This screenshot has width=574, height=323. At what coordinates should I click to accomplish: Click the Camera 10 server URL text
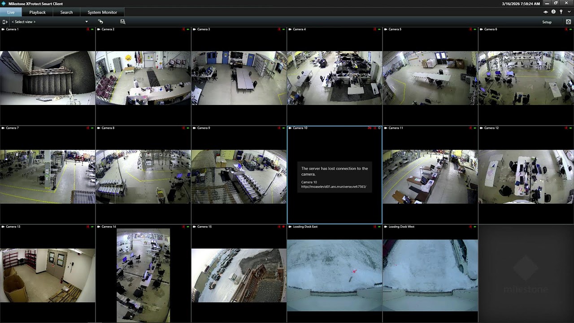coord(334,187)
